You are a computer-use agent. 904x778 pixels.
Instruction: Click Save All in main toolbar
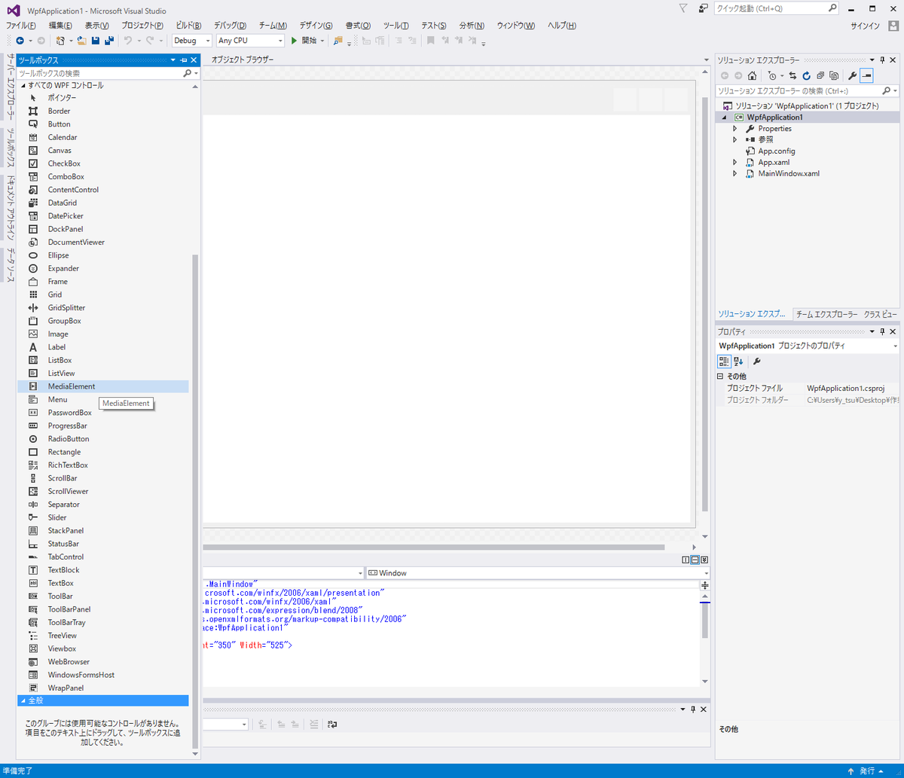[108, 41]
